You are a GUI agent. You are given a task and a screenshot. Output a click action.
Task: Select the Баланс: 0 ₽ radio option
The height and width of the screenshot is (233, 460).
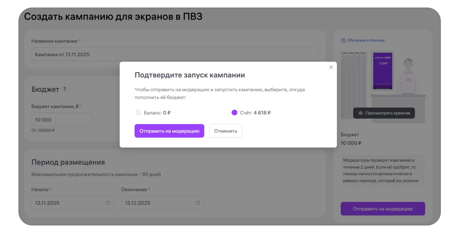tap(138, 112)
